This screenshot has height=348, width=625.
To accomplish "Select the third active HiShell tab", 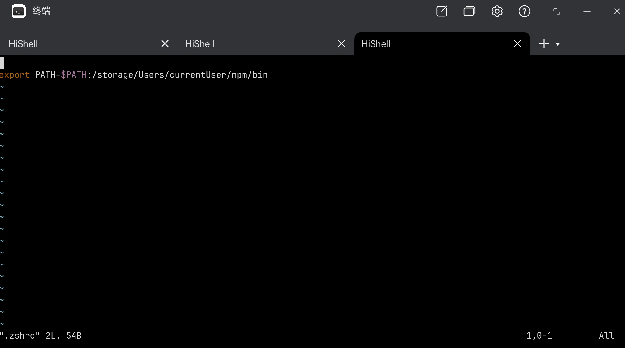I will point(376,44).
